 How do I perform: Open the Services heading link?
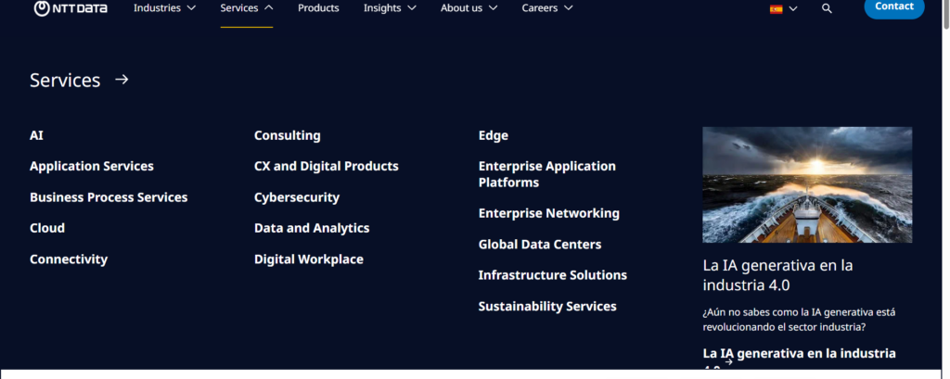65,80
